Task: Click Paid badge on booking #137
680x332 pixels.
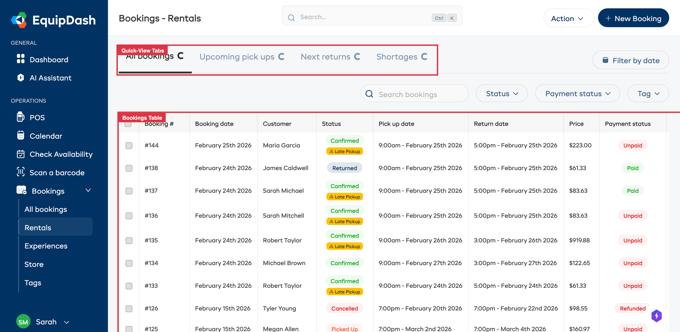Action: click(x=633, y=191)
